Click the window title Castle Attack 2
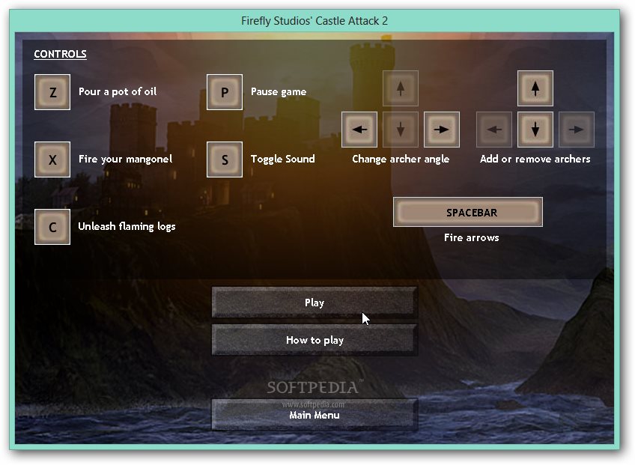The width and height of the screenshot is (635, 465). click(315, 21)
